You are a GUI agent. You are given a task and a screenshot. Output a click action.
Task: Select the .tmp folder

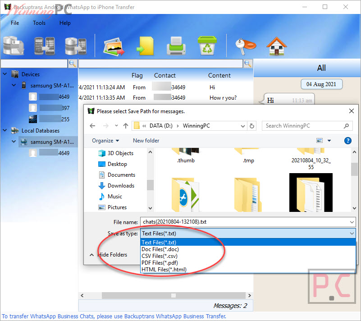[248, 156]
